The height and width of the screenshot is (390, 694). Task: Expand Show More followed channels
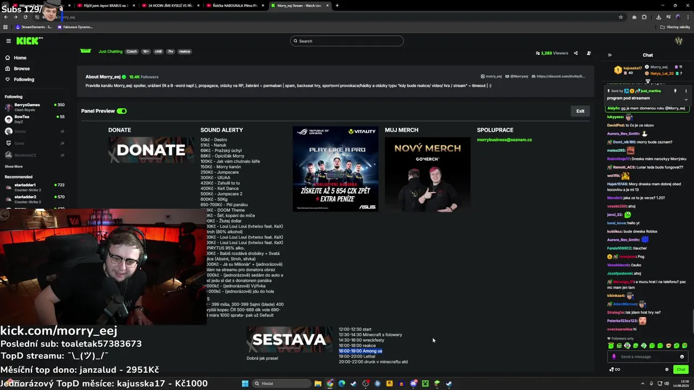[x=14, y=166]
